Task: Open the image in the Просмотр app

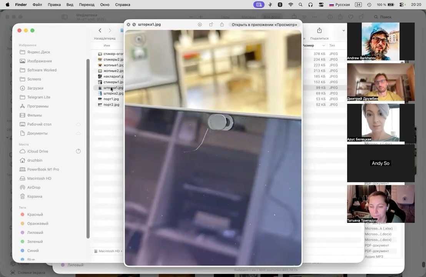Action: (x=265, y=25)
